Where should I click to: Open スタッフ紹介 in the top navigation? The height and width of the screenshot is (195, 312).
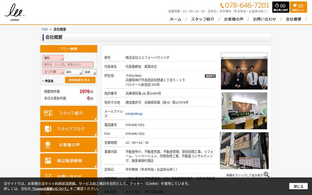pos(203,19)
